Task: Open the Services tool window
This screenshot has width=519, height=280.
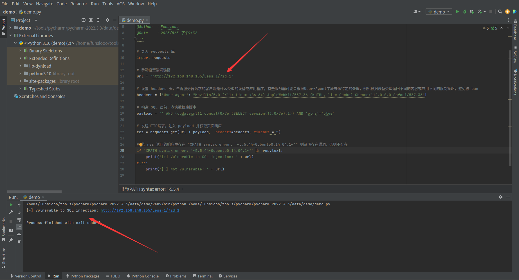Action: (228, 276)
